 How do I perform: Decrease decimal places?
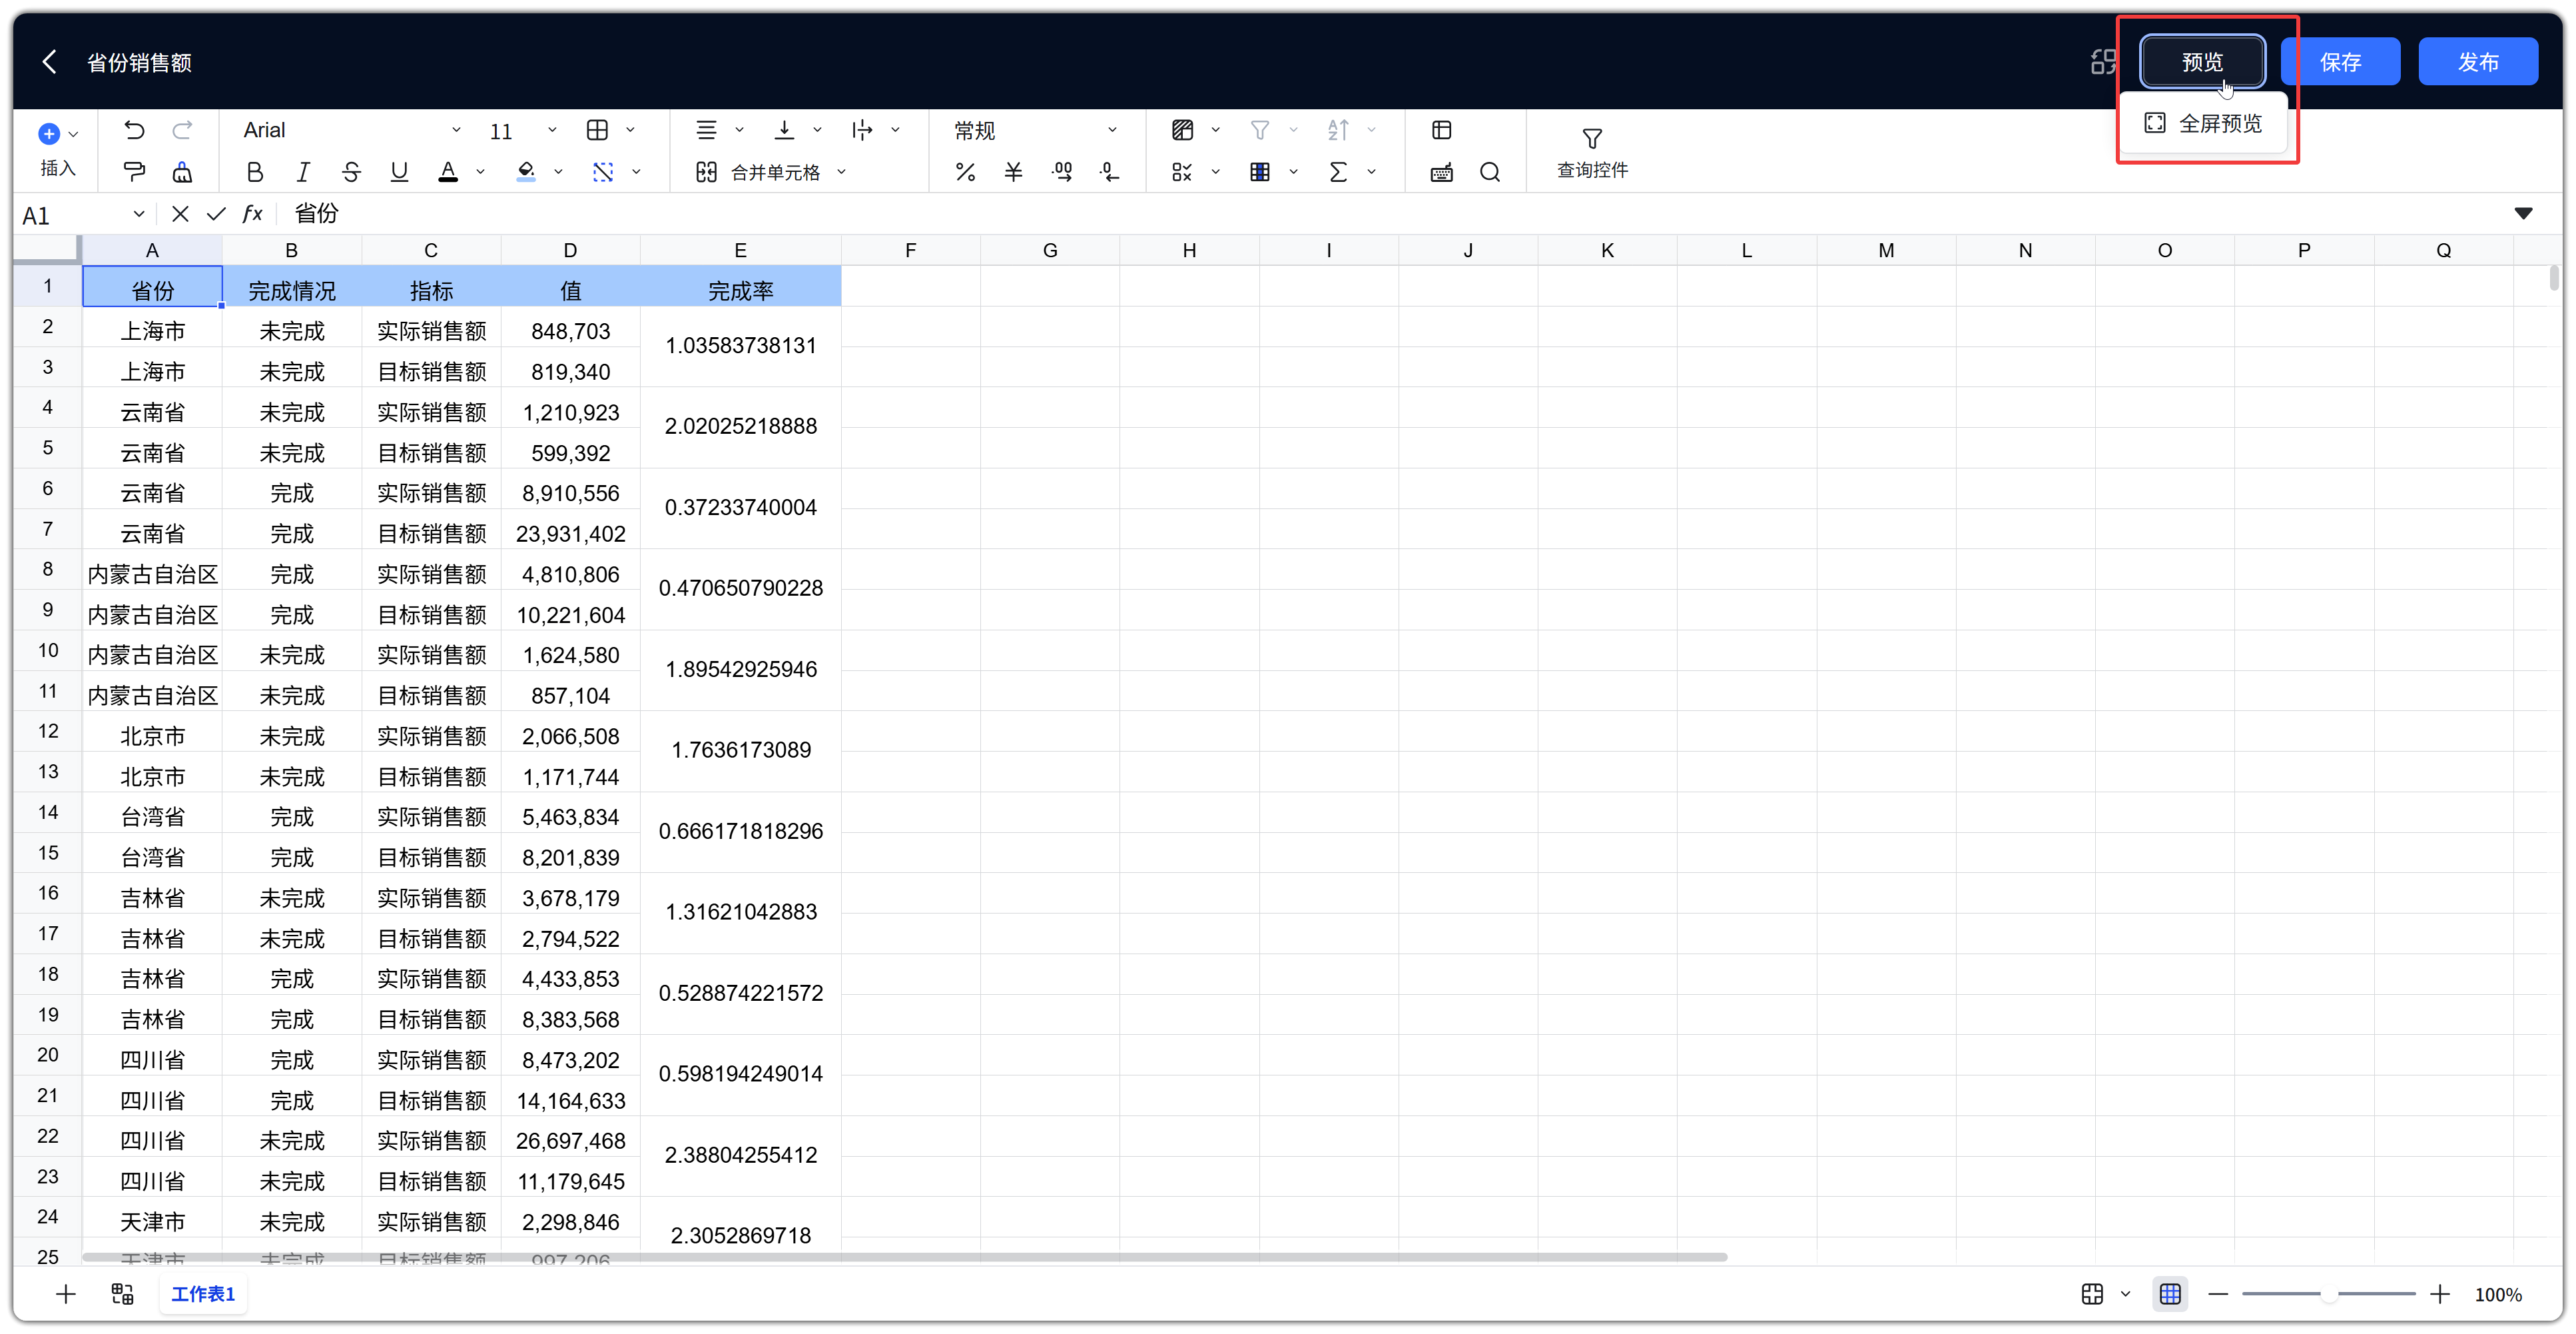(1110, 172)
